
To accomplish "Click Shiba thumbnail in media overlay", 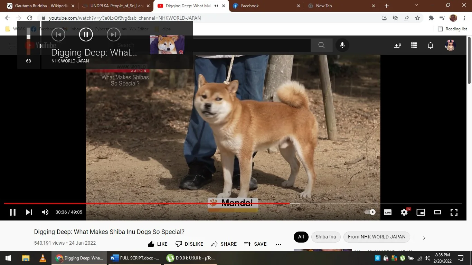I will point(167,45).
